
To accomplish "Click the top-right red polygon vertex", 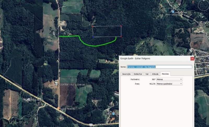I will (x=121, y=26).
